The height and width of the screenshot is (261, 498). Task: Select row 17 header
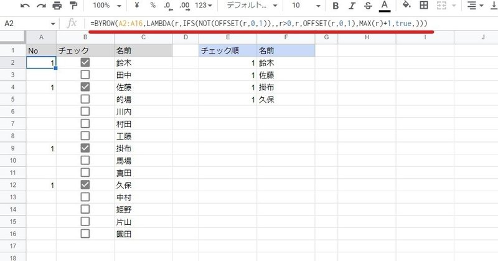pos(12,246)
